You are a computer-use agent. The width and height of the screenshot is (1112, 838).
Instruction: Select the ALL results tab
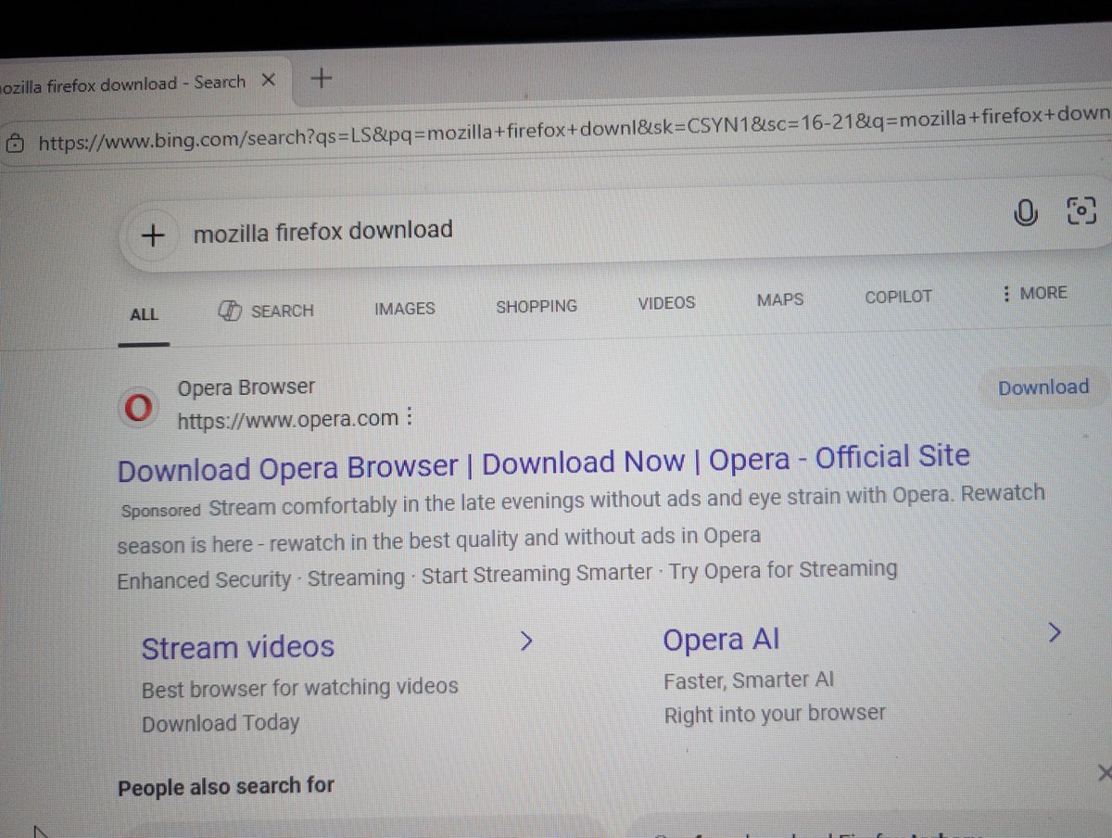pos(144,315)
